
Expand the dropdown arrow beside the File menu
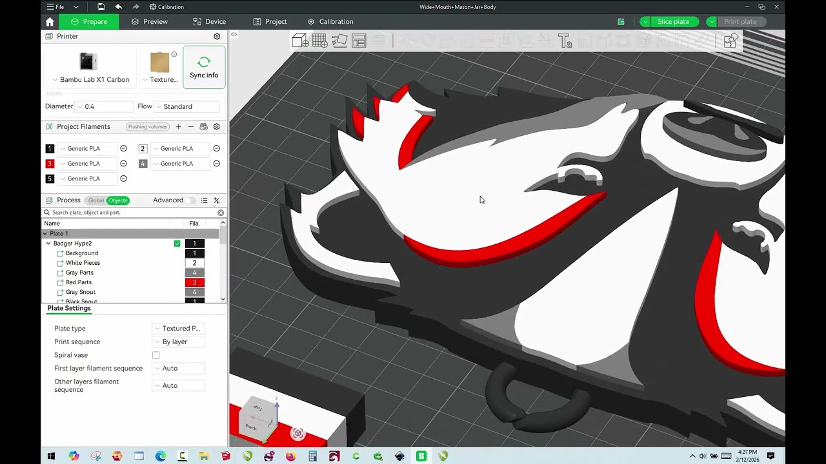tap(76, 6)
